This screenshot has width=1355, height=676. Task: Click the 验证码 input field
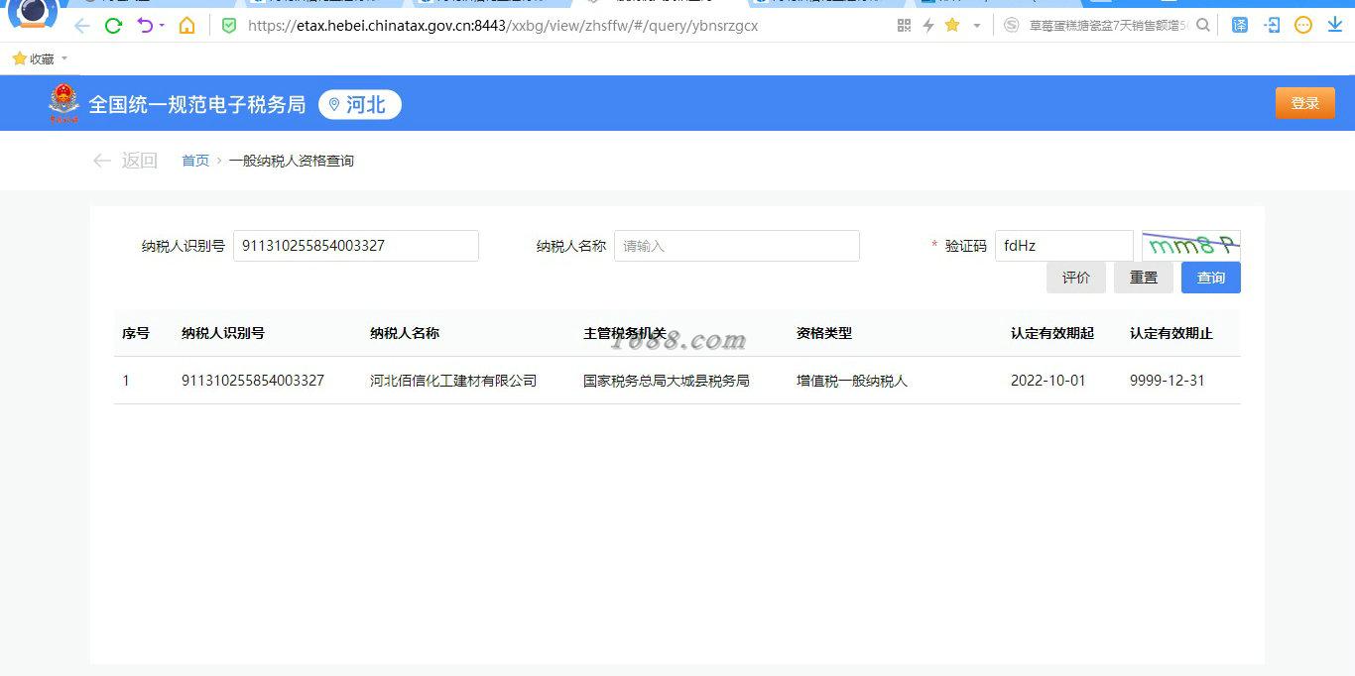pyautogui.click(x=1064, y=246)
